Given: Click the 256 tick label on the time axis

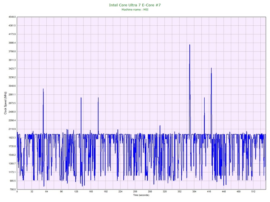Looking at the screenshot, I should (135, 192).
